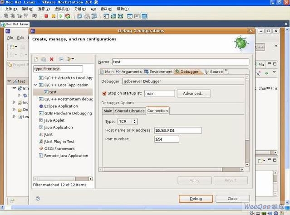The height and width of the screenshot is (215, 290).
Task: Expand the Debug folder in Project Explorer
Action: [14, 110]
